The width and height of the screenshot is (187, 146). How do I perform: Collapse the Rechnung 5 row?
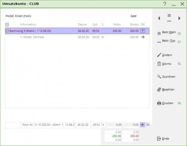tap(7, 31)
